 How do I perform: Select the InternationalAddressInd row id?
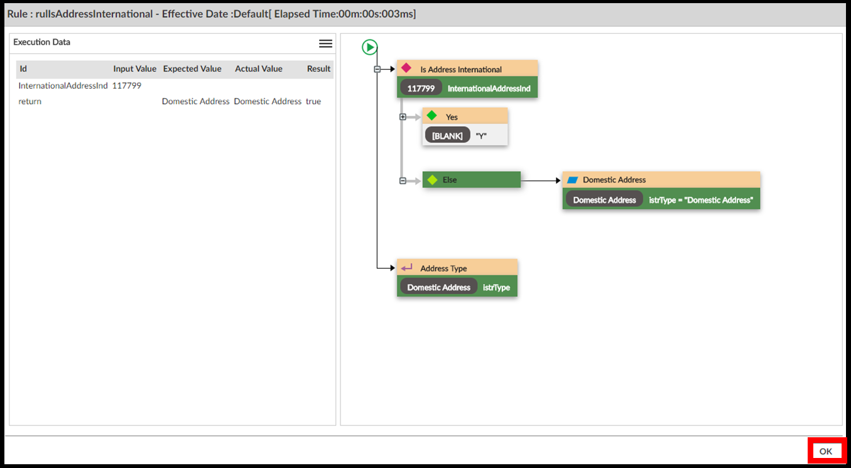[x=63, y=85]
